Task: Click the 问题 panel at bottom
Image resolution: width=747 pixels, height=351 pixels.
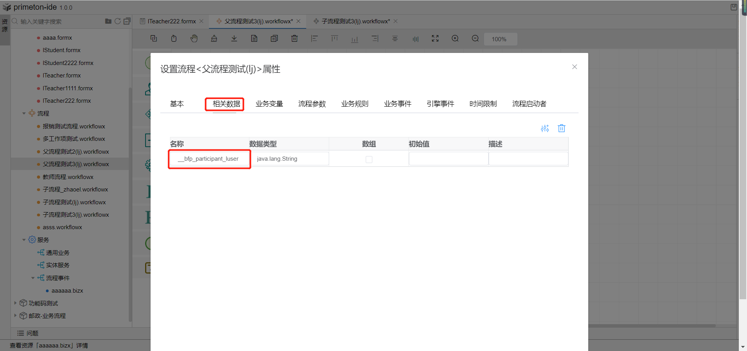Action: click(x=32, y=333)
